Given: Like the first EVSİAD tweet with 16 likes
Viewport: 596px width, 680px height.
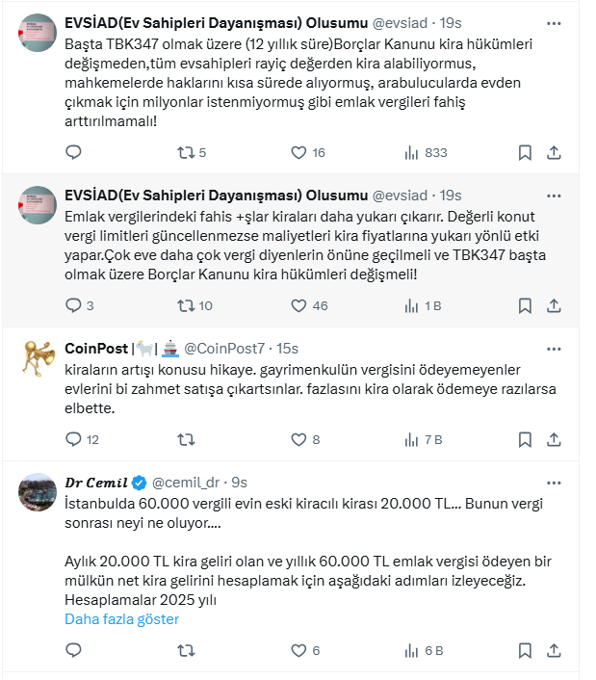Looking at the screenshot, I should click(298, 152).
